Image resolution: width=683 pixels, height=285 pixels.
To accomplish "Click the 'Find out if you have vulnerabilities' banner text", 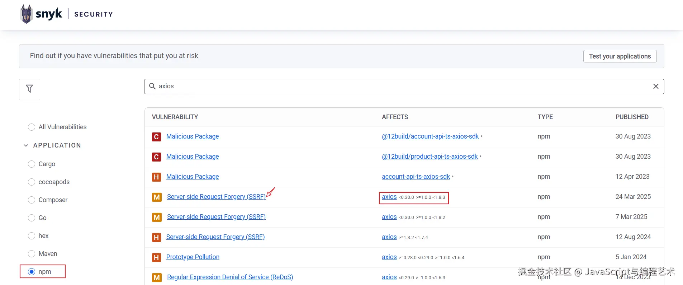I will click(x=114, y=56).
